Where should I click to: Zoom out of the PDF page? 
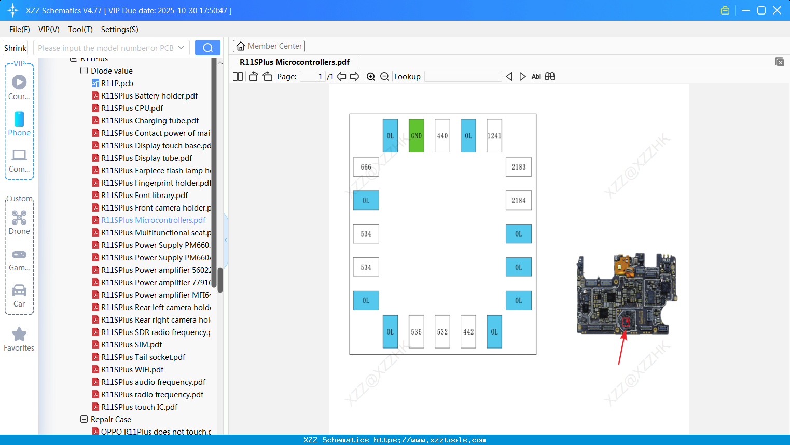[384, 76]
